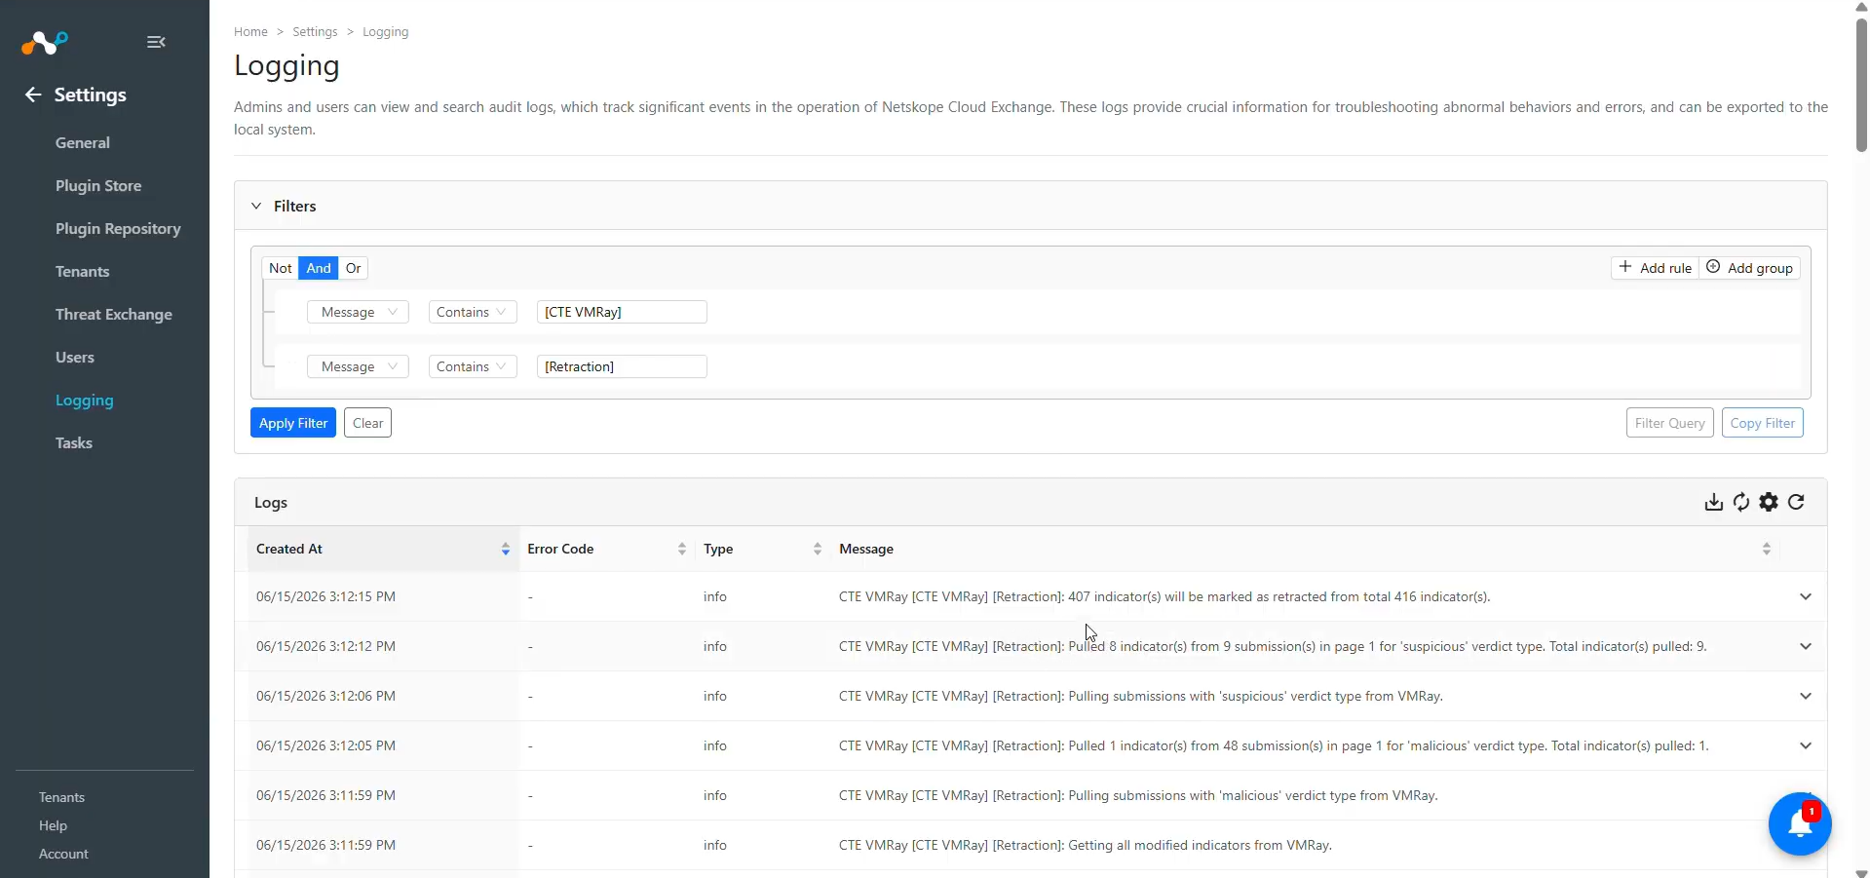Viewport: 1870px width, 878px height.
Task: Click the message 'Getting all modified indicators from VMRay'
Action: tap(1086, 845)
